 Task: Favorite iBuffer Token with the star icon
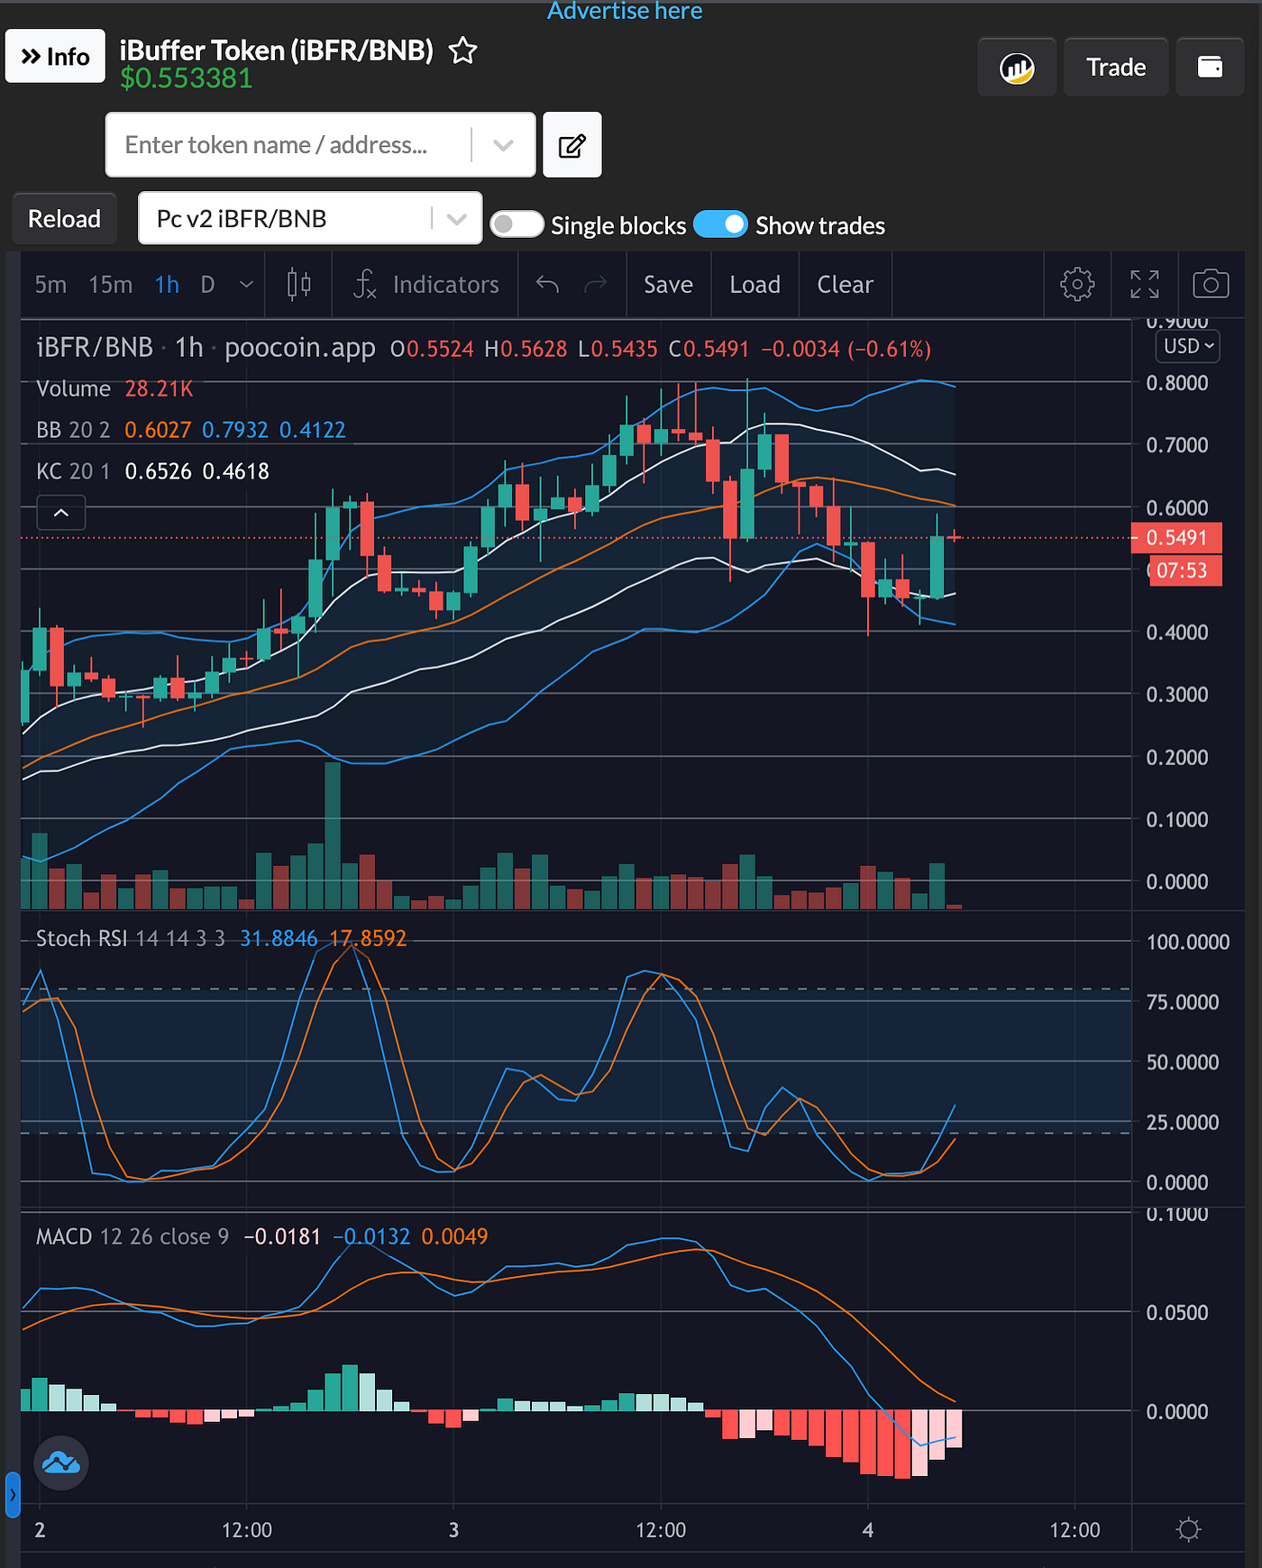point(462,50)
